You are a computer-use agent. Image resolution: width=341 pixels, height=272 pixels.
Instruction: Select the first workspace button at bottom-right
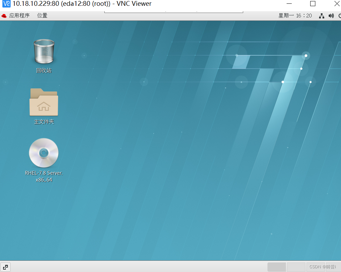(x=276, y=267)
